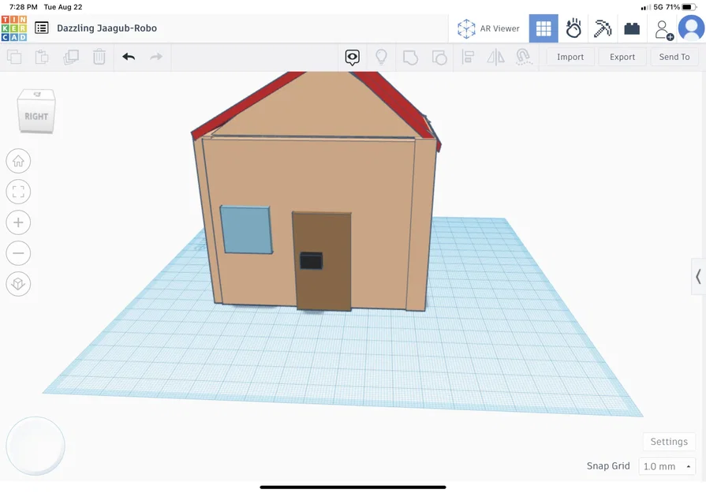The width and height of the screenshot is (706, 493).
Task: Click the Align tool icon
Action: coord(468,57)
